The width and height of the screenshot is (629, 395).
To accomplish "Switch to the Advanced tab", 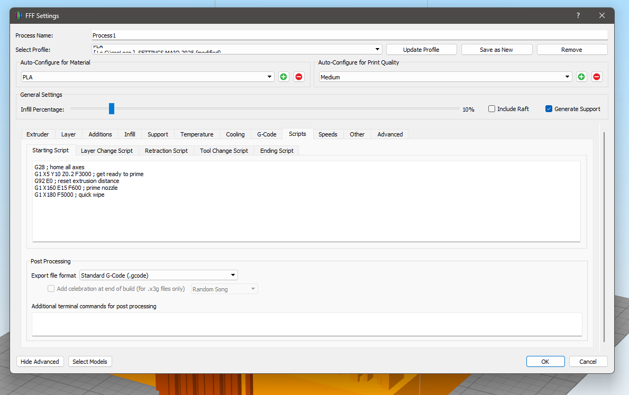I will [390, 134].
